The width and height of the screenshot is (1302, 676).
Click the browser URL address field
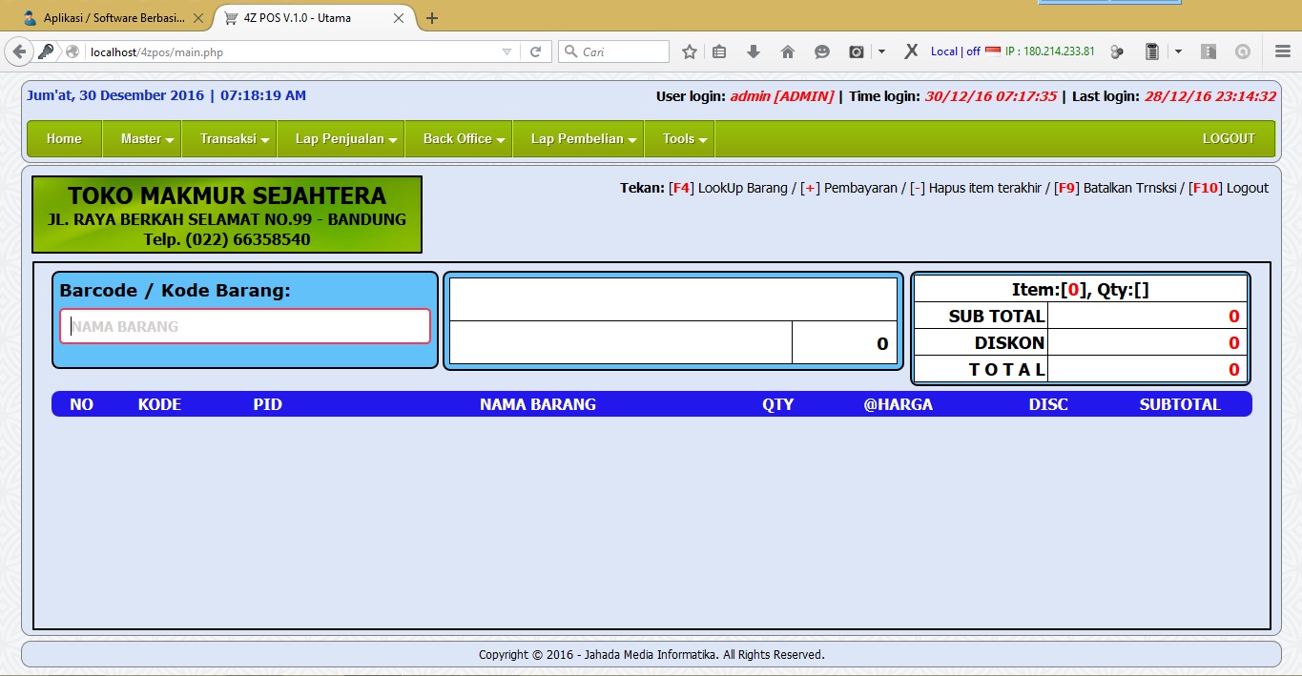click(x=291, y=51)
